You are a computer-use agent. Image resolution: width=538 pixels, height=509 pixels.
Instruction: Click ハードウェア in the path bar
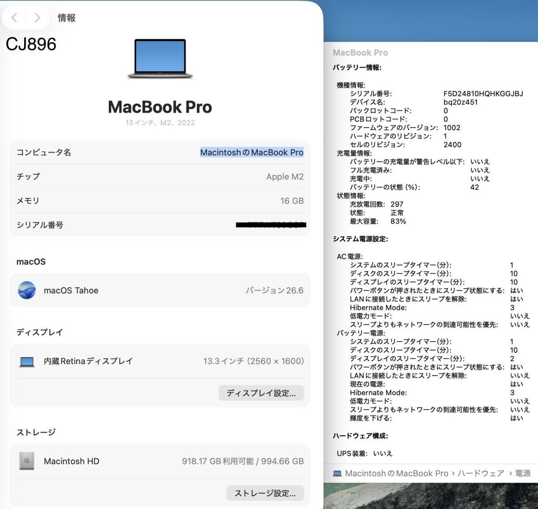(481, 474)
